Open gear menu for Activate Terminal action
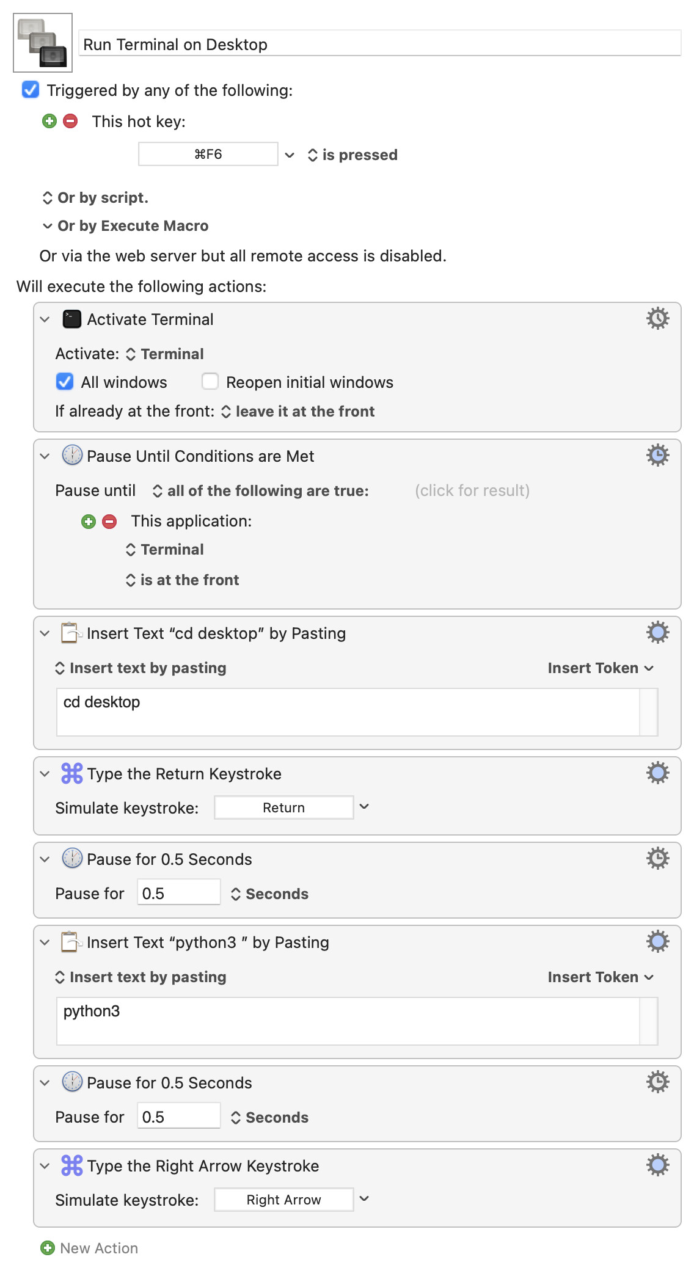The image size is (694, 1268). point(657,318)
